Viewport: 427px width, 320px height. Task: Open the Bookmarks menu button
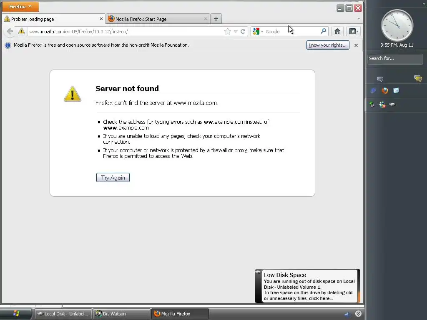[354, 31]
